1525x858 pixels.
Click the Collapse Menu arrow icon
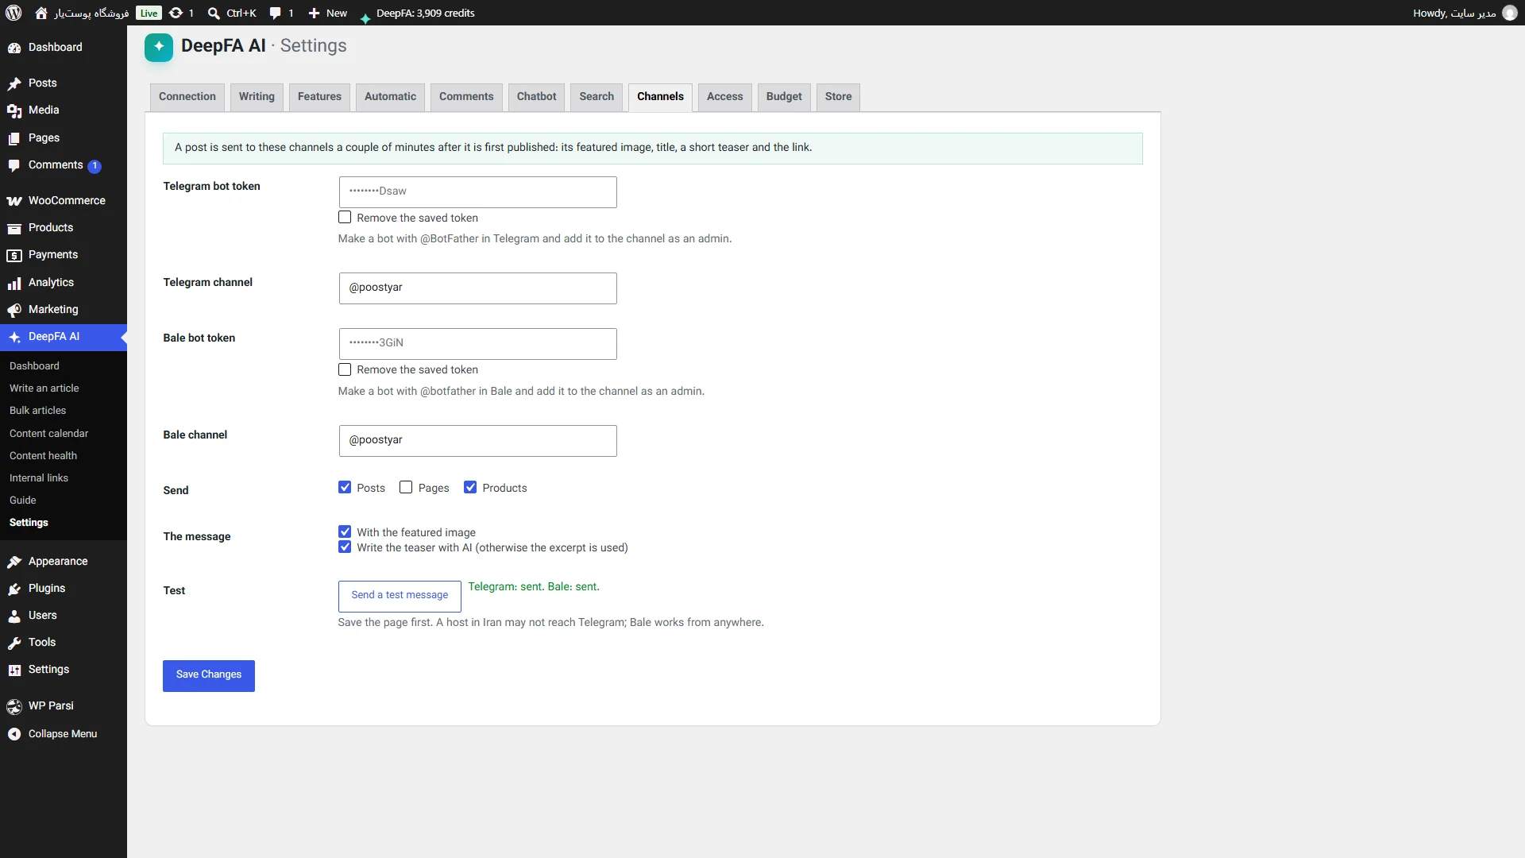[x=14, y=734]
